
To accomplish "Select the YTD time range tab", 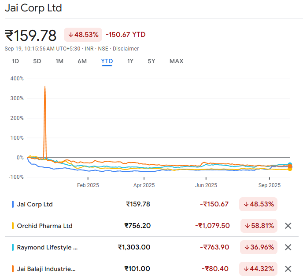I will click(x=107, y=61).
